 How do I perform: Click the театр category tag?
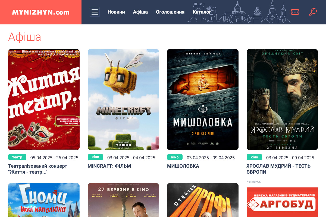[x=17, y=157]
